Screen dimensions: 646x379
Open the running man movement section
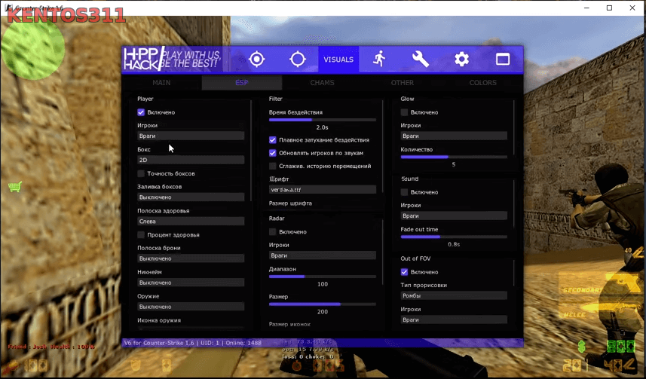tap(379, 60)
